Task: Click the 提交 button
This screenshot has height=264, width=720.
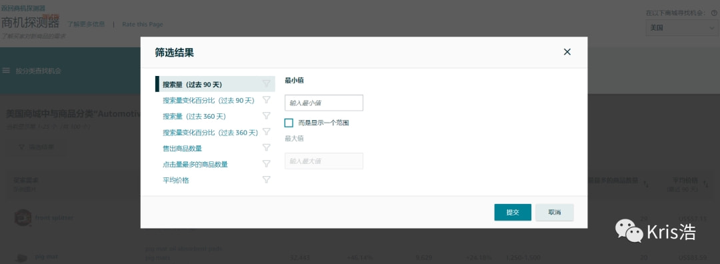Action: click(x=513, y=213)
